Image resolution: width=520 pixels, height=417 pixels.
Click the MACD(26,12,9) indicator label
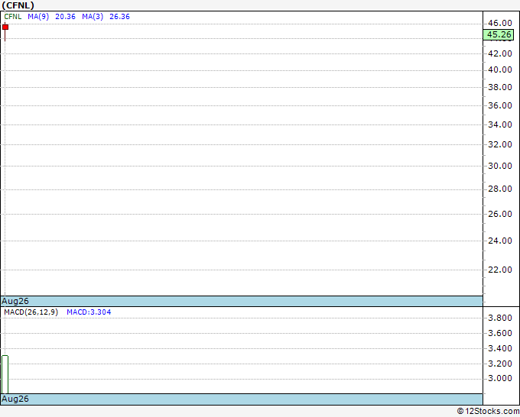click(31, 312)
